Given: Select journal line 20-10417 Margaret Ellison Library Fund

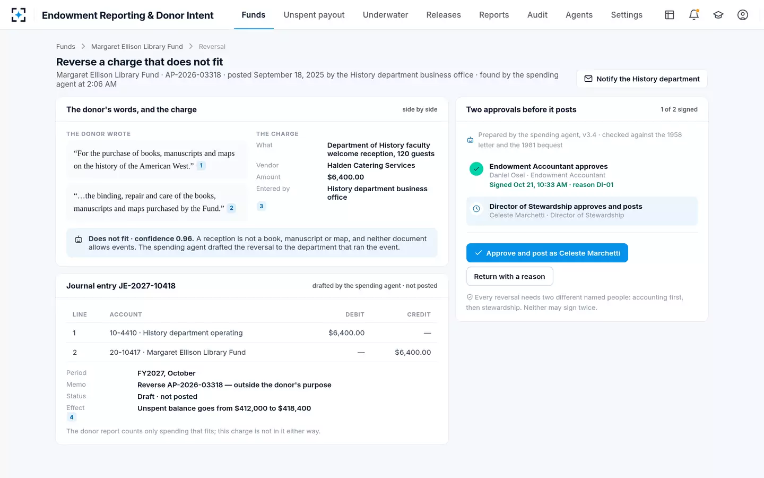Looking at the screenshot, I should coord(252,352).
